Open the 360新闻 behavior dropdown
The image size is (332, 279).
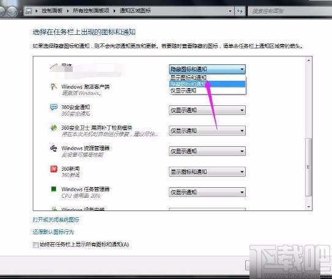tap(207, 172)
